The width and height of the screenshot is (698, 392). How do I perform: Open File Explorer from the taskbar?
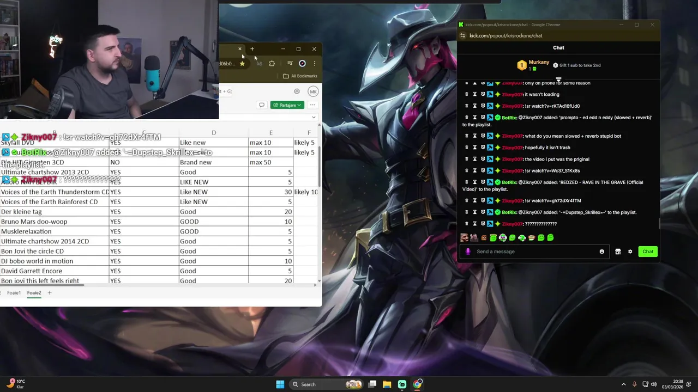[387, 384]
